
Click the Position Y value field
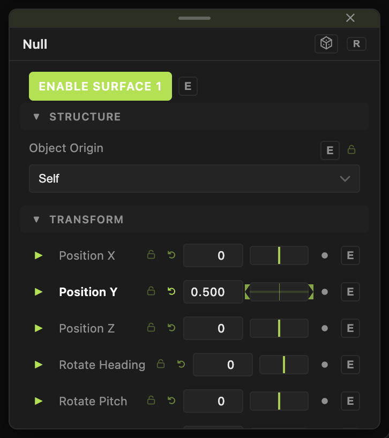[213, 292]
